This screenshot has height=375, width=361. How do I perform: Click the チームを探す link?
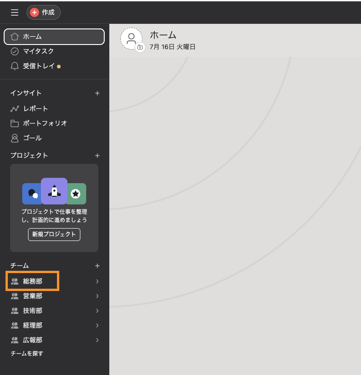27,353
